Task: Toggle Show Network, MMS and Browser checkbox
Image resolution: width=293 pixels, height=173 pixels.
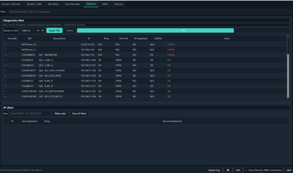Action: pyautogui.click(x=264, y=170)
